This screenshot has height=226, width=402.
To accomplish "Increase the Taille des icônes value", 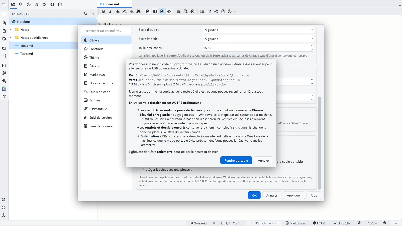I will click(312, 46).
